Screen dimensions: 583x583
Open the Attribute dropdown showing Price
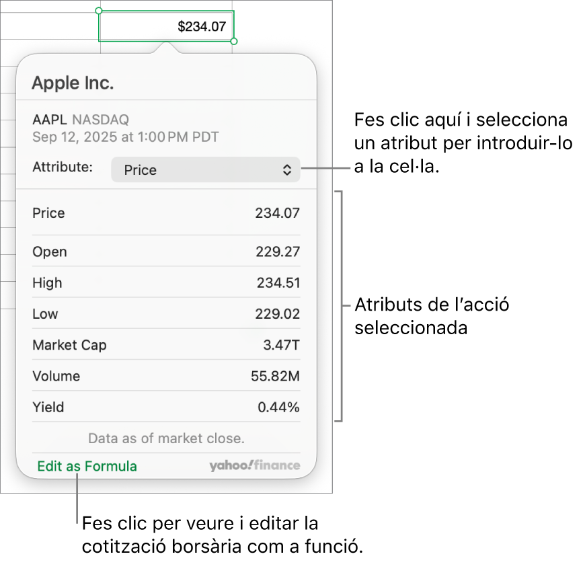[x=206, y=169]
